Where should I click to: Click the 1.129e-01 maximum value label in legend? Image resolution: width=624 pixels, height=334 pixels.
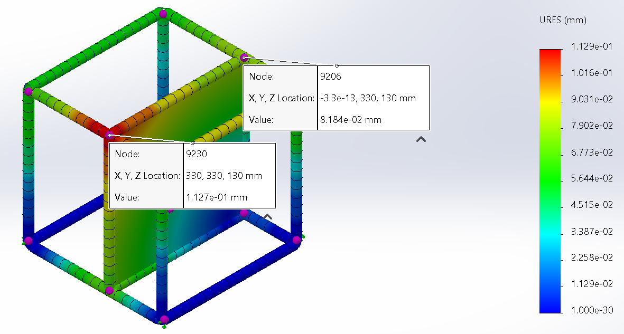pyautogui.click(x=592, y=46)
